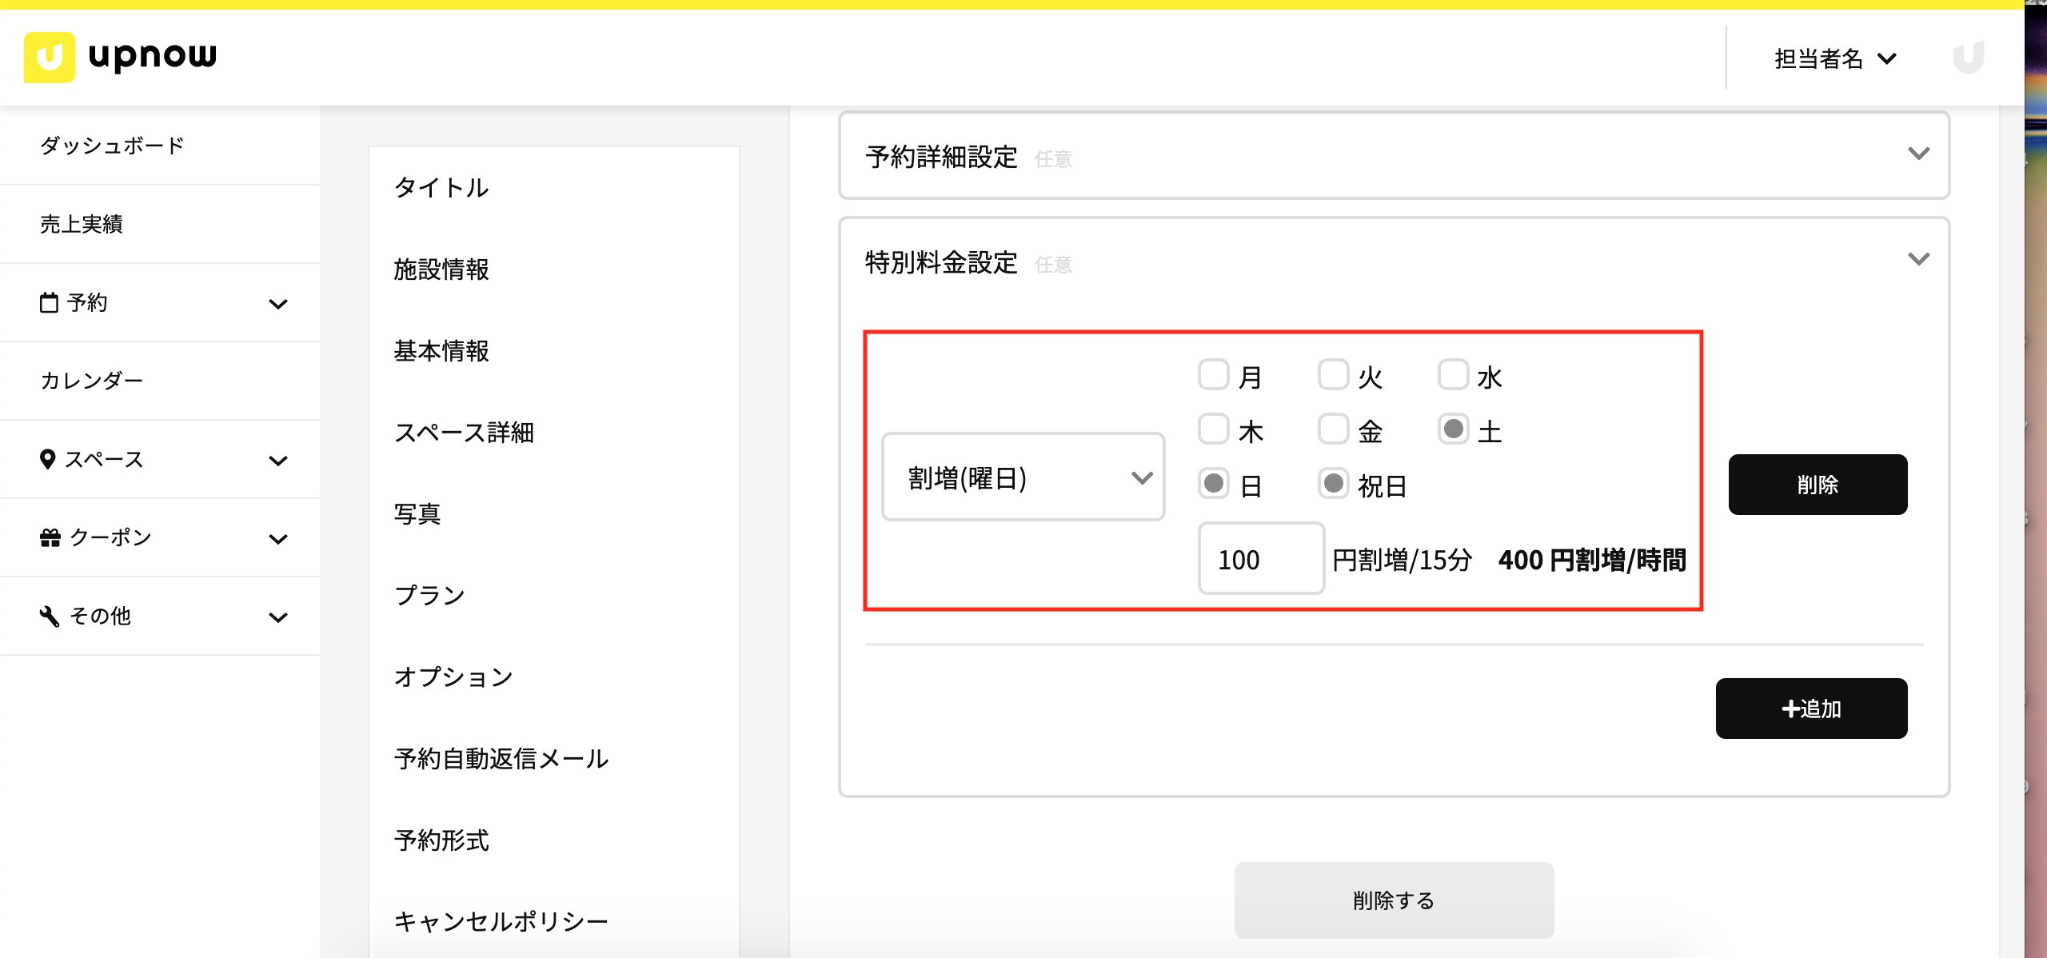Image resolution: width=2047 pixels, height=958 pixels.
Task: Expand the その他 sidebar chevron
Action: pos(278,617)
